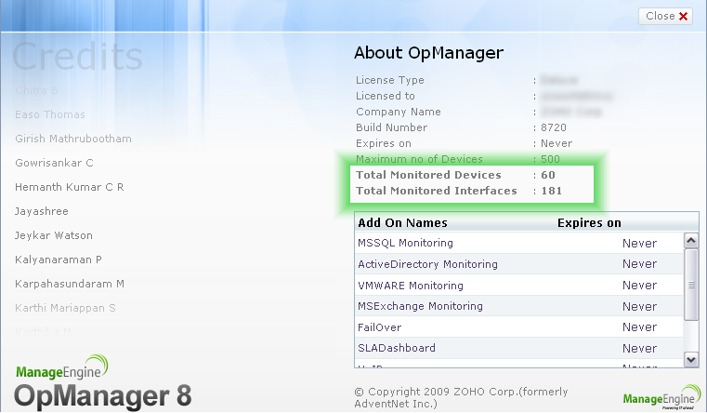
Task: Click the Total Monitored Devices value 60
Action: (x=548, y=175)
